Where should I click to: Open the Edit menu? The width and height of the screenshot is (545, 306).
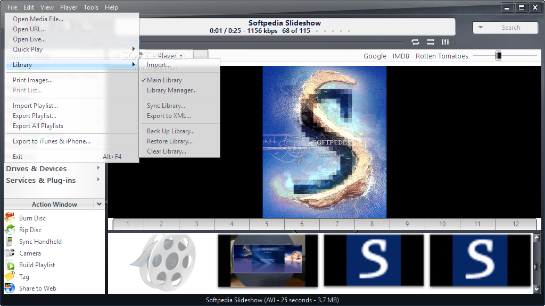pyautogui.click(x=29, y=7)
